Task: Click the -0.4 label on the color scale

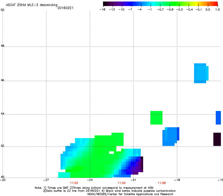Action: coord(190,10)
